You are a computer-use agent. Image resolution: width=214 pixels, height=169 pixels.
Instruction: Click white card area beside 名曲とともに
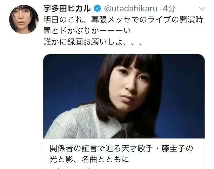coord(167,159)
